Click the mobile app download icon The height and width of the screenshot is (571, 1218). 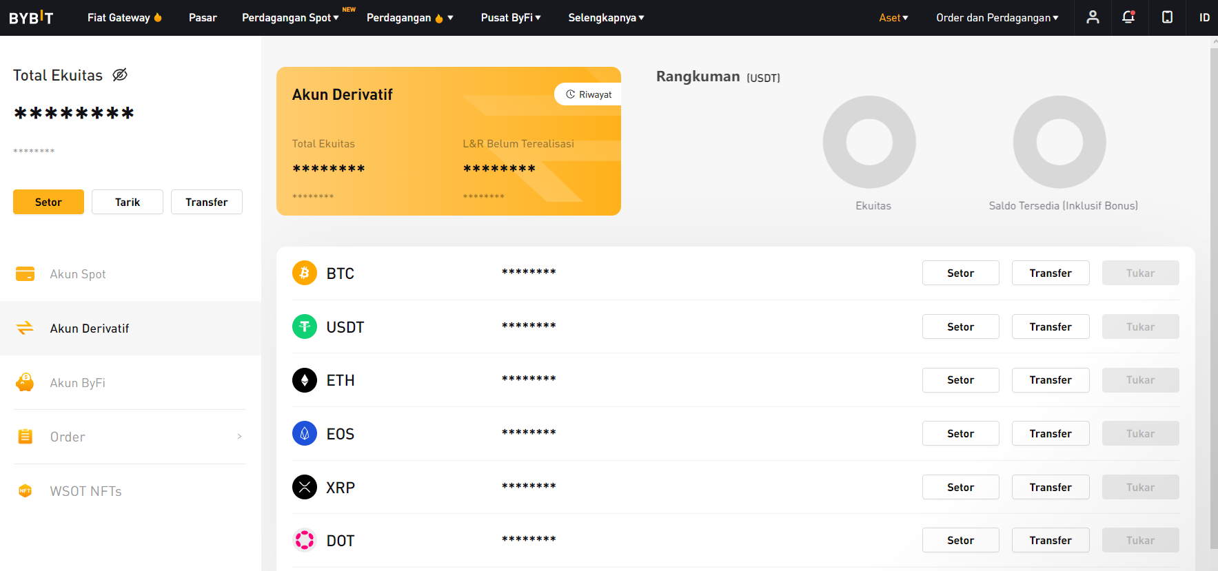click(1167, 17)
